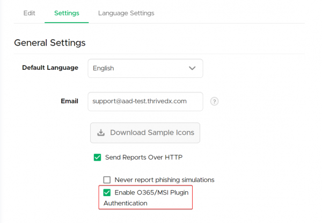Click the chevron arrow in language dropdown
322x223 pixels.
coord(192,68)
